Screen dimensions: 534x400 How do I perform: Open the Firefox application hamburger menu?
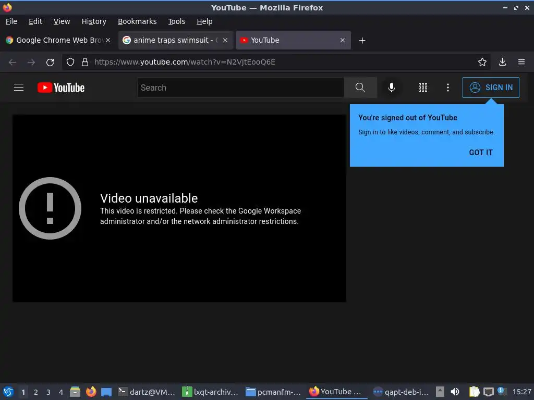pyautogui.click(x=521, y=62)
